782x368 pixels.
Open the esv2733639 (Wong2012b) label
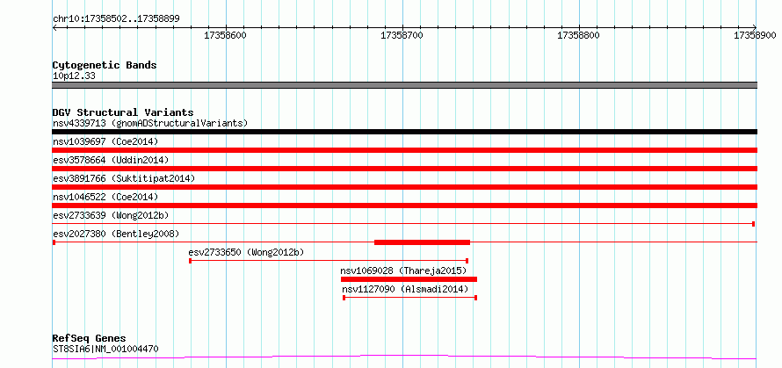click(111, 215)
